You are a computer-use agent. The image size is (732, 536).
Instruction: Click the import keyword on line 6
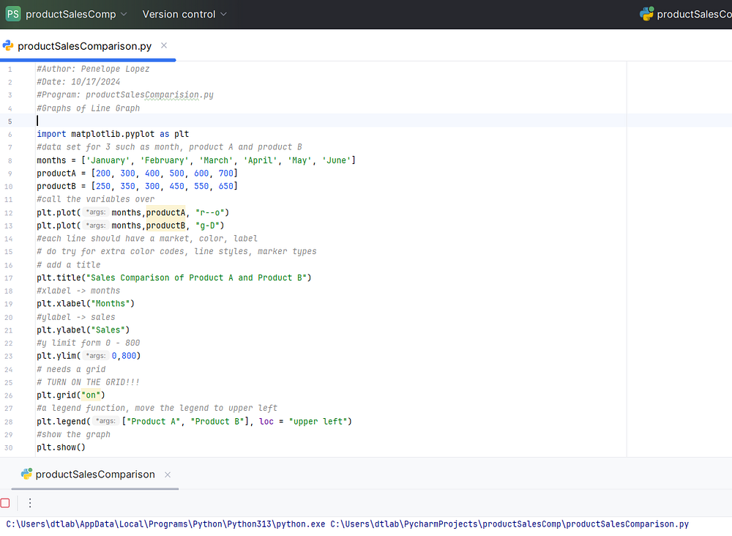pyautogui.click(x=51, y=134)
